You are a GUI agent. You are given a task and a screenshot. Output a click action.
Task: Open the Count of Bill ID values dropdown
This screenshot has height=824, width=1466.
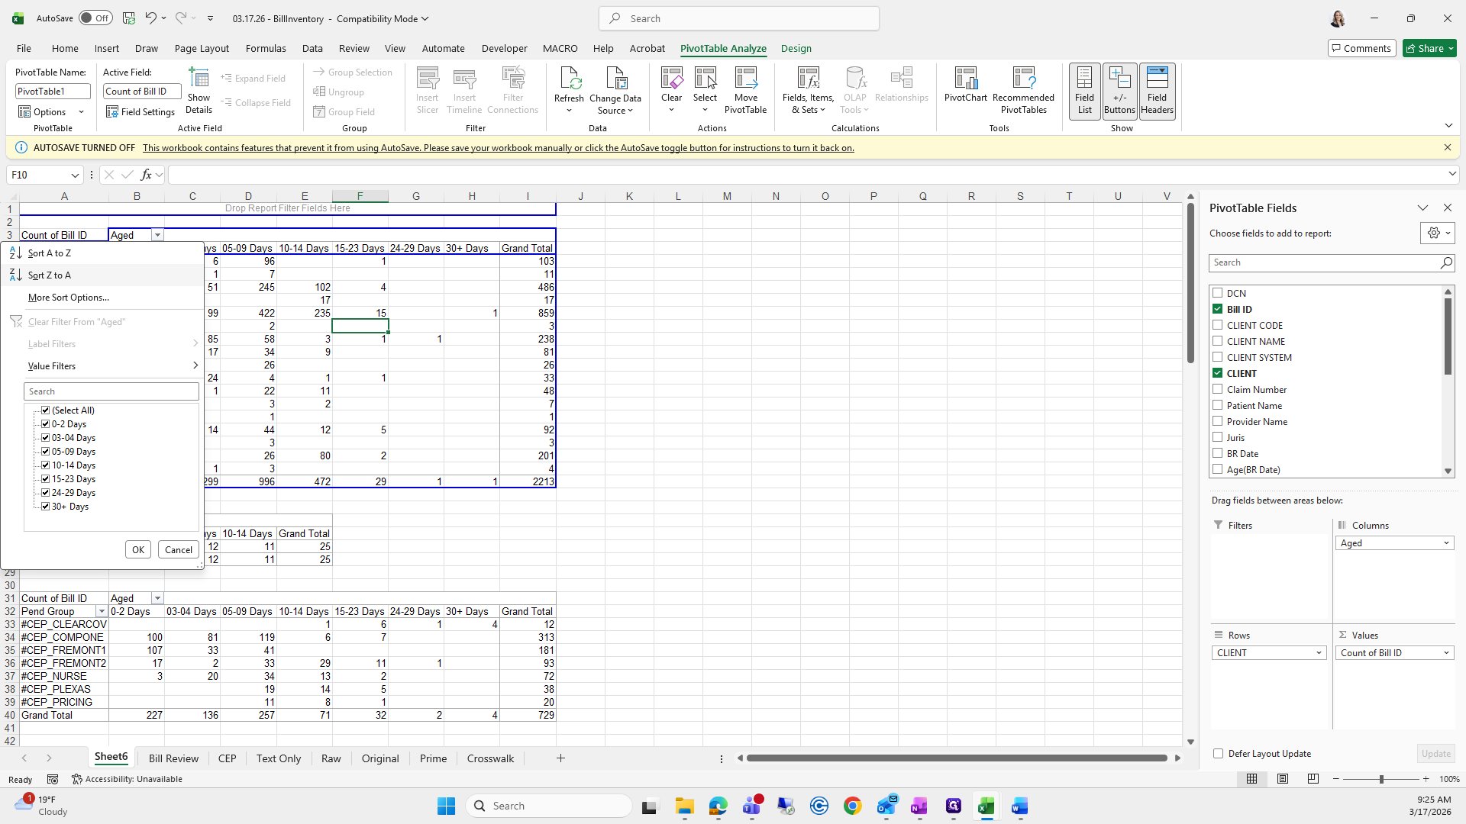[x=1446, y=653]
